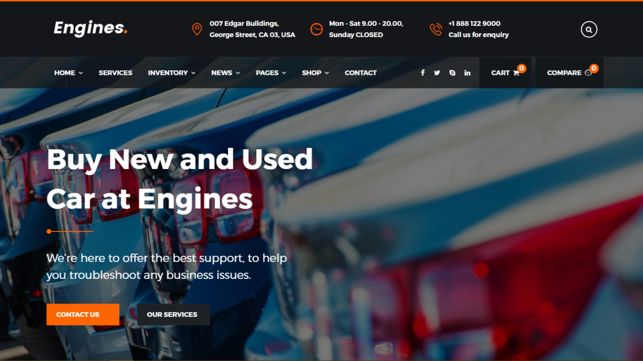Go to the SERVICES page
The width and height of the screenshot is (643, 361).
[115, 73]
